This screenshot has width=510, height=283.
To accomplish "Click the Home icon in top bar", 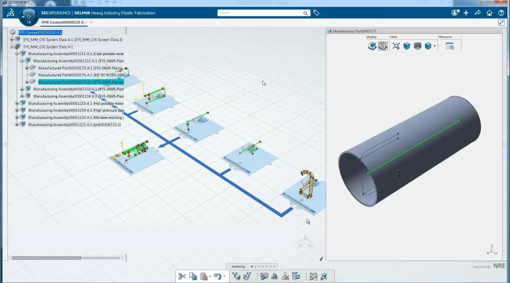I will (x=489, y=13).
